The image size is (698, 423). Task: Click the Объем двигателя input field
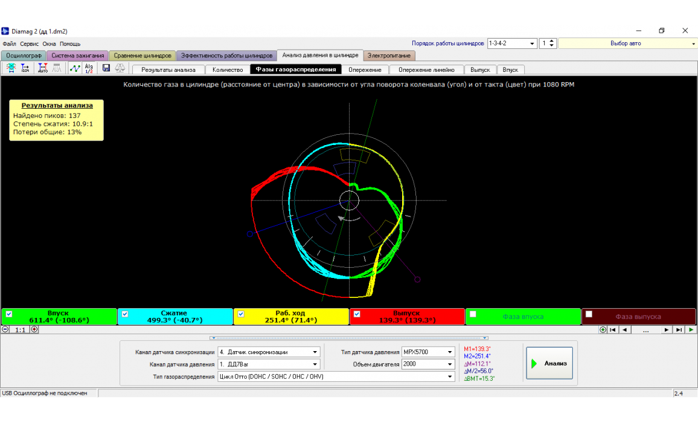pyautogui.click(x=423, y=364)
